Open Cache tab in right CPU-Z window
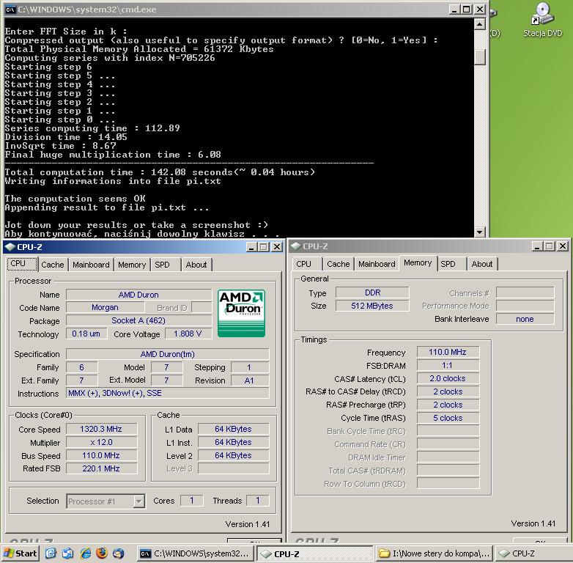573x563 pixels. (339, 264)
